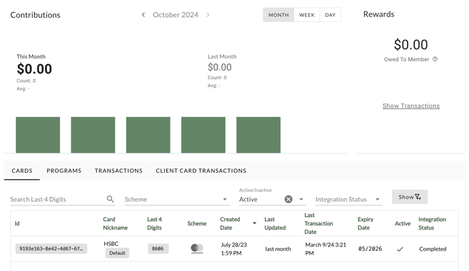This screenshot has height=271, width=469.
Task: Switch to the PROGRAMS tab
Action: (64, 171)
